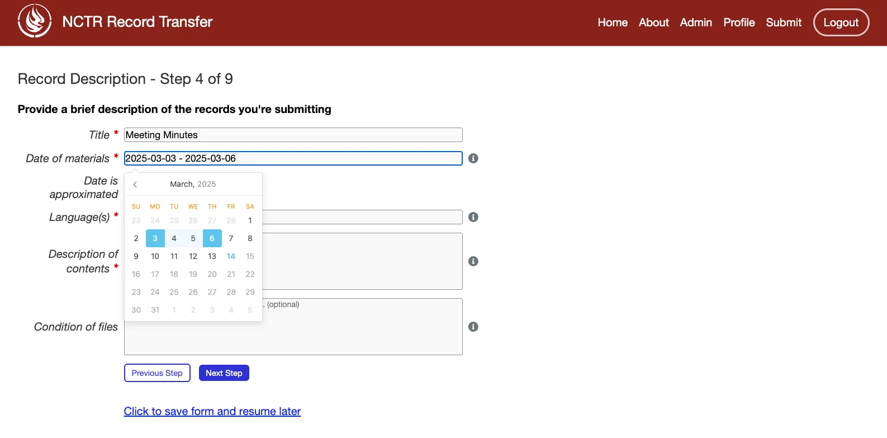Open info icon for Date of materials
Screen dimensions: 887x438
[x=473, y=158]
